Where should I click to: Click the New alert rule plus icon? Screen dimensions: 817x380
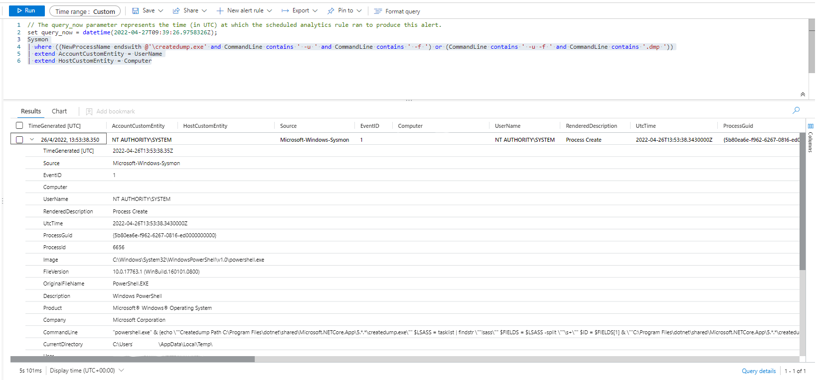pos(220,11)
